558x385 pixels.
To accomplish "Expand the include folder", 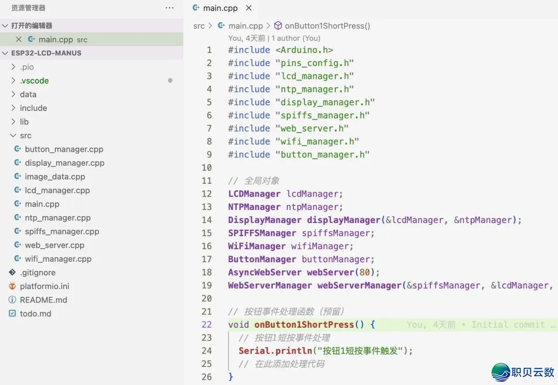I will click(13, 108).
